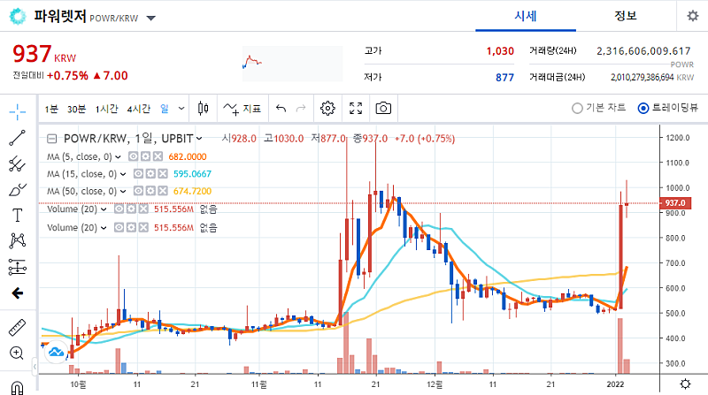
Task: Click the low price value 877
Action: tap(504, 78)
